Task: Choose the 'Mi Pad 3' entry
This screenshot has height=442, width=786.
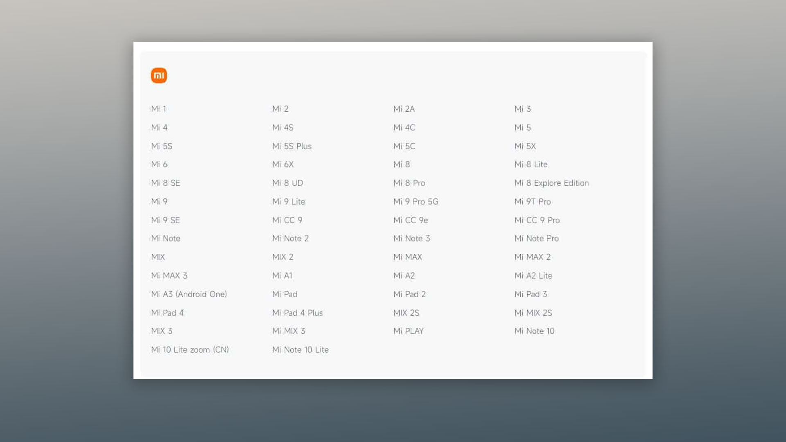Action: 531,294
